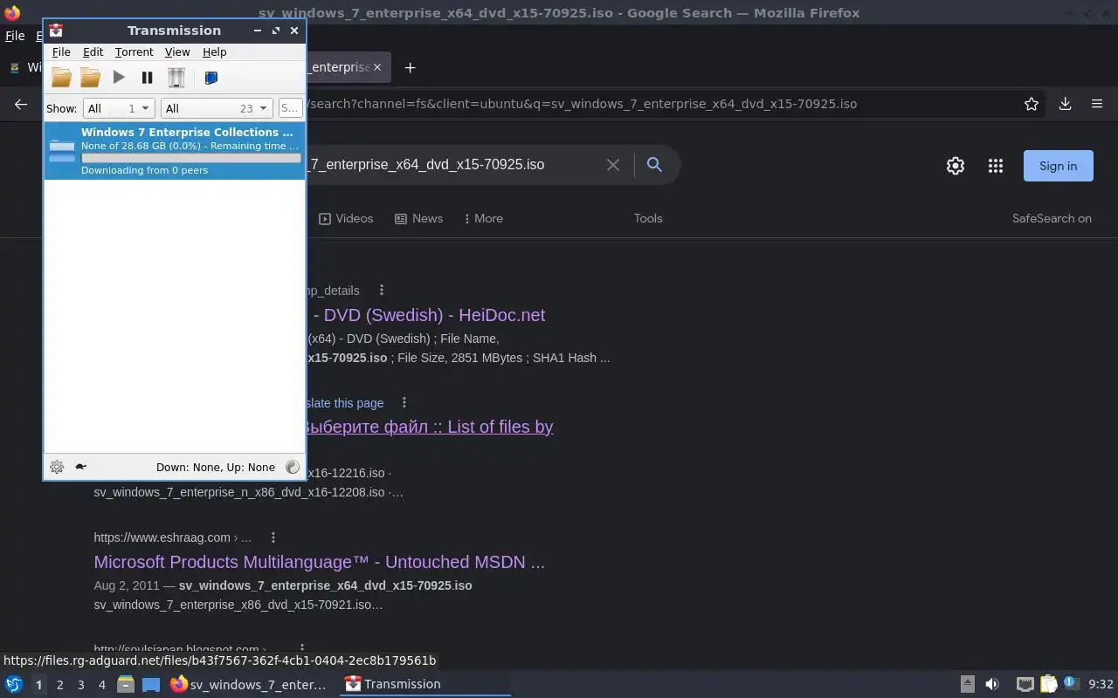Close the Firefox search results tab
This screenshot has width=1118, height=698.
(377, 67)
